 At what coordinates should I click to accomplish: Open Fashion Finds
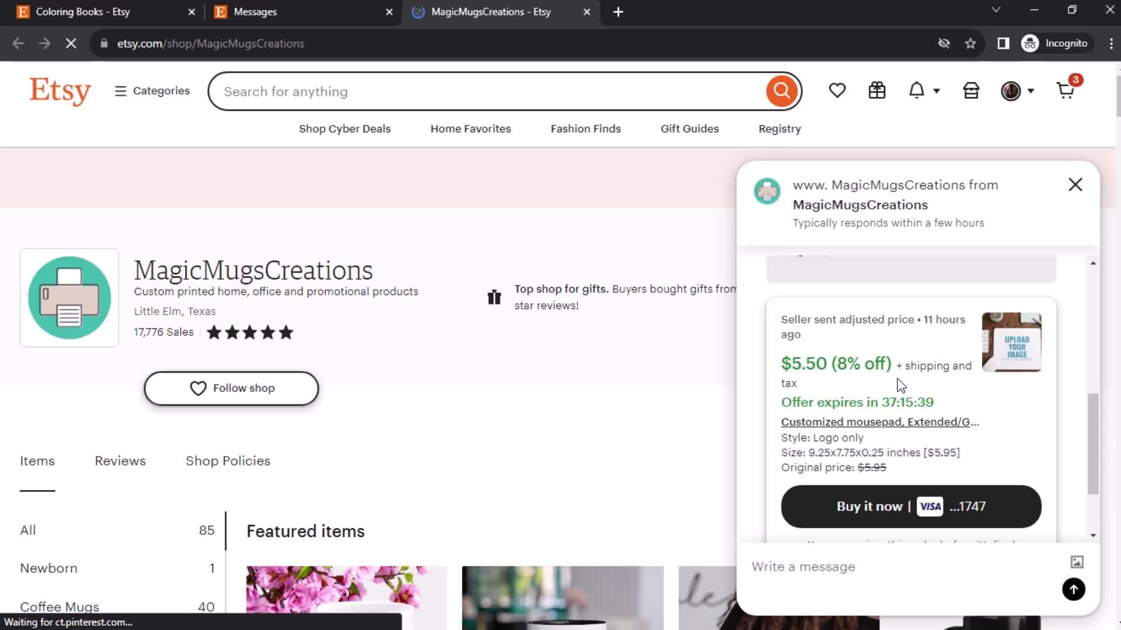click(586, 129)
